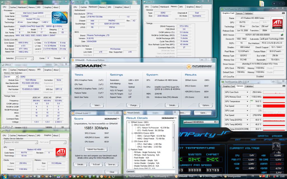The image size is (287, 179).
Task: Click the To Excel button
Action: [96, 164]
